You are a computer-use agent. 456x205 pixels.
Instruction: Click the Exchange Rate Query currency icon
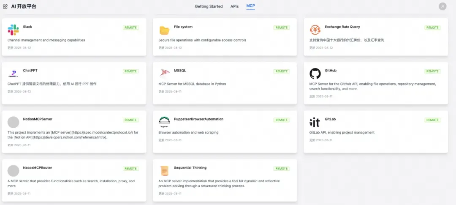[315, 30]
